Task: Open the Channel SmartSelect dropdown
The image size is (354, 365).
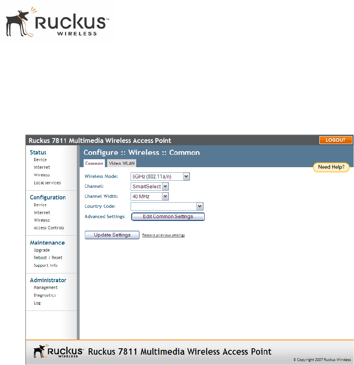Action: tap(149, 186)
